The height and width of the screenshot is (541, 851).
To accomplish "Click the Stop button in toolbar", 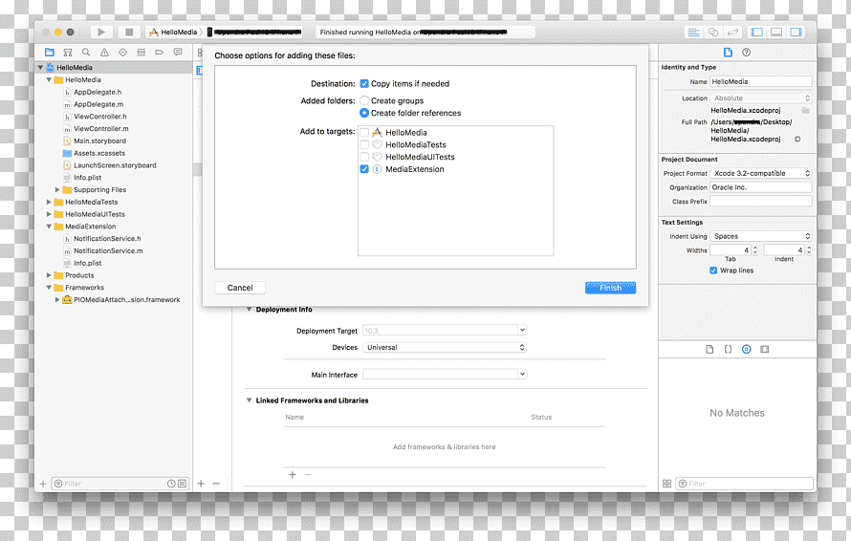I will [x=129, y=32].
